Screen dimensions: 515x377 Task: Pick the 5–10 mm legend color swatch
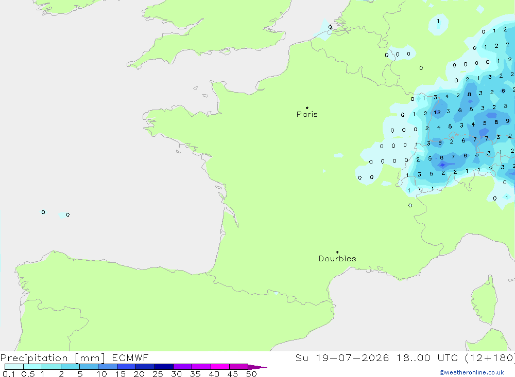(89, 367)
